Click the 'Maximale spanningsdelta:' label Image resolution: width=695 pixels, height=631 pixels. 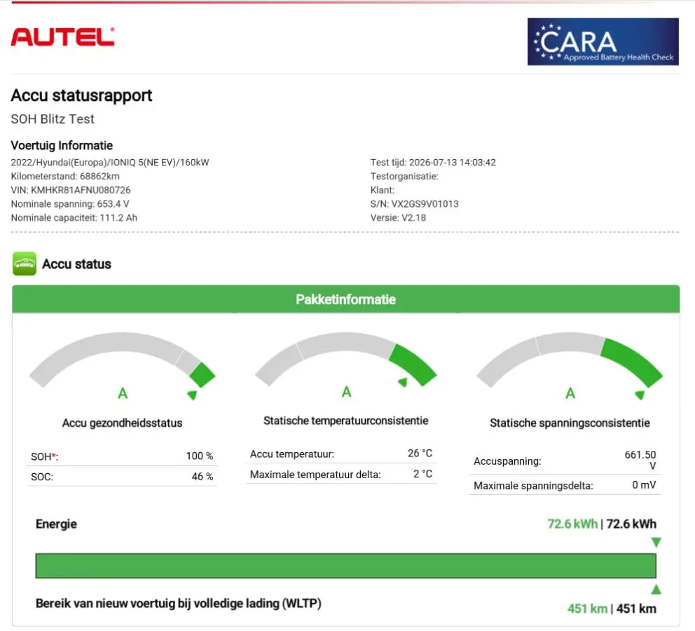tap(533, 486)
